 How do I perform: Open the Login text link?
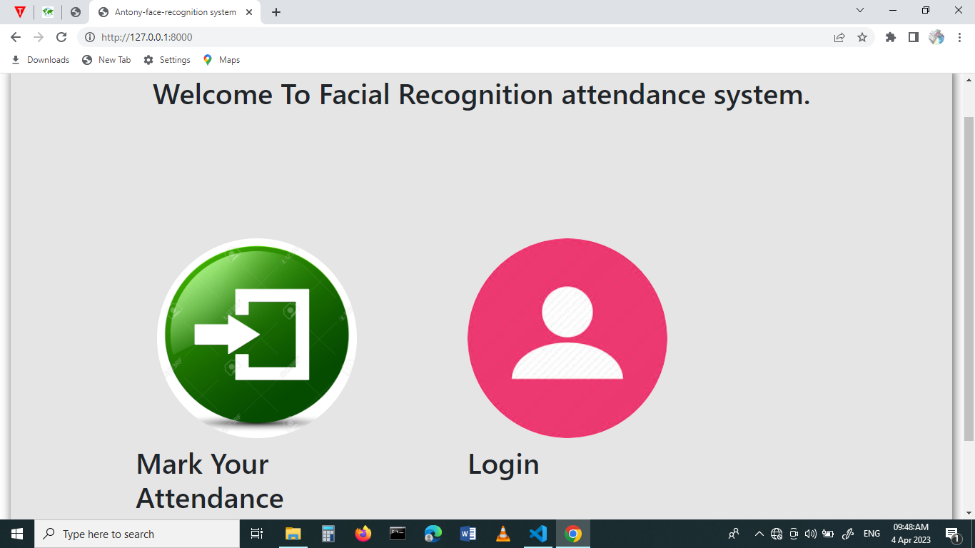(503, 465)
